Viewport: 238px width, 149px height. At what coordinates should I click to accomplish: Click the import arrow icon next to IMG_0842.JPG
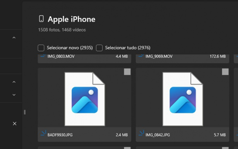141,133
